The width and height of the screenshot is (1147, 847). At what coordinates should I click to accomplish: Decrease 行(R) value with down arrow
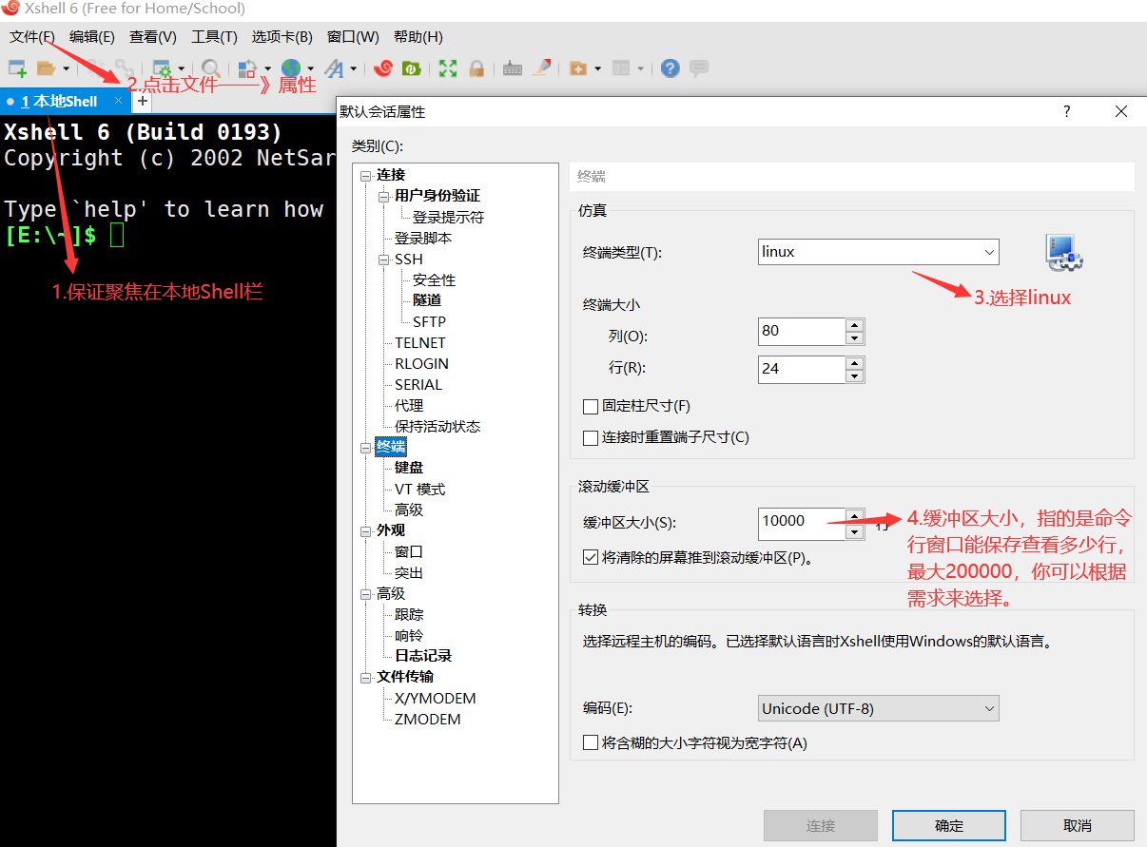point(854,375)
